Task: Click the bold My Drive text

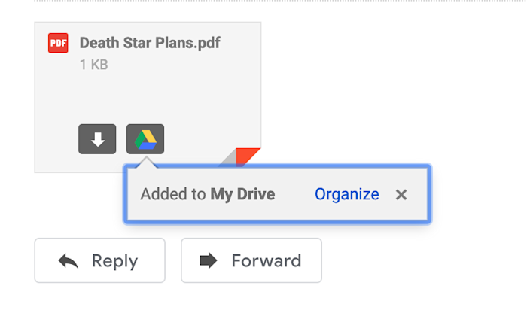Action: coord(242,195)
